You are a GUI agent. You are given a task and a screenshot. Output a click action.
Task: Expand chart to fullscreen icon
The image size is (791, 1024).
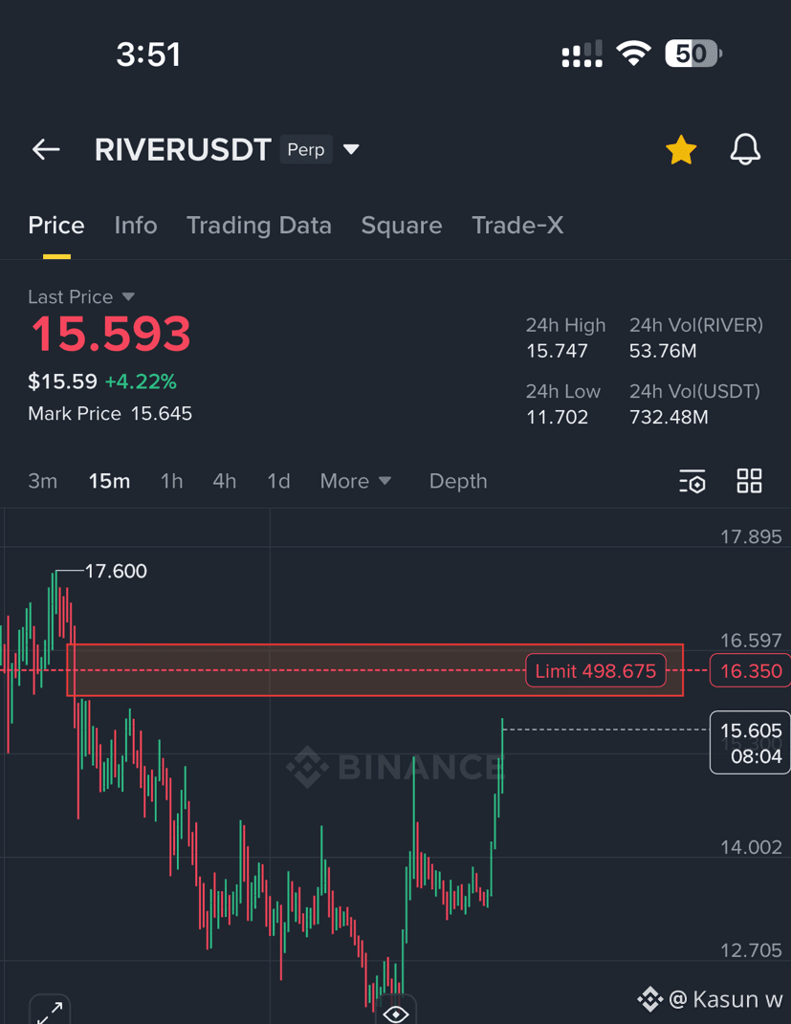[50, 1011]
